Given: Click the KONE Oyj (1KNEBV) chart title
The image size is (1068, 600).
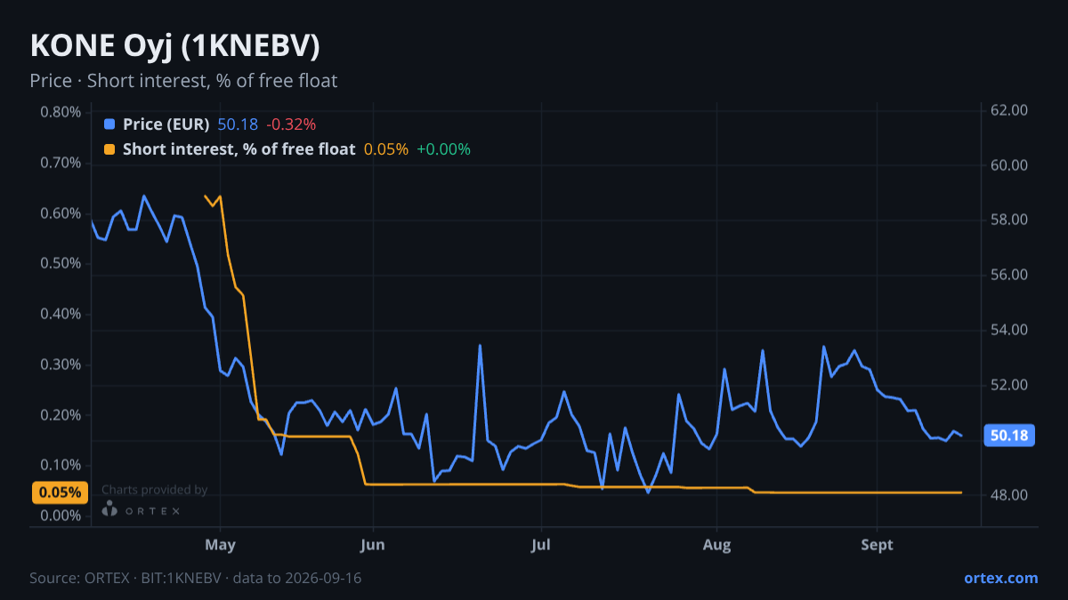Looking at the screenshot, I should 175,45.
